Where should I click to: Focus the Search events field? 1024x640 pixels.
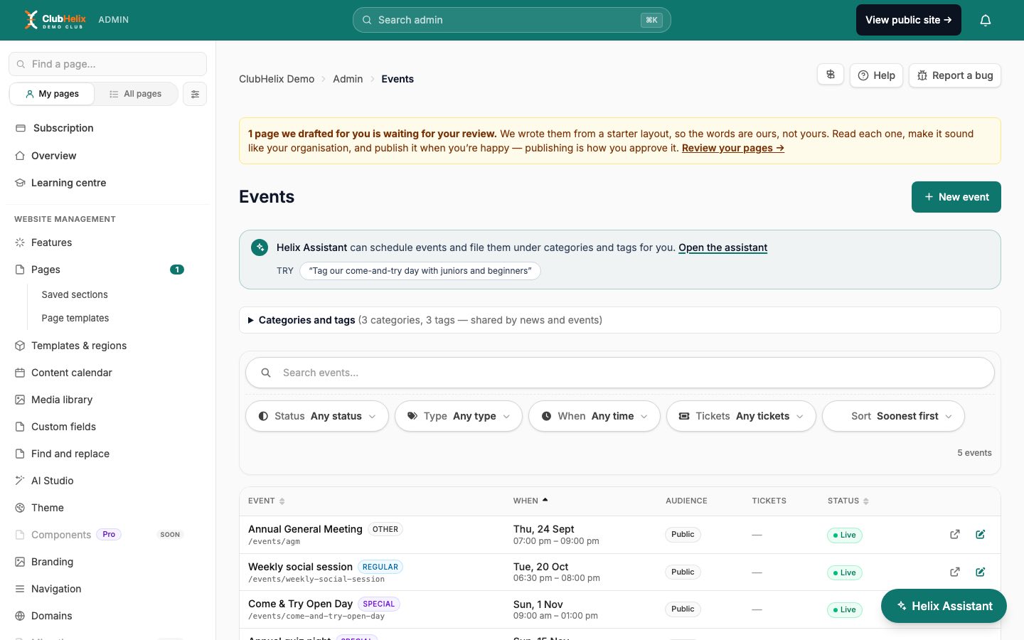pyautogui.click(x=620, y=373)
